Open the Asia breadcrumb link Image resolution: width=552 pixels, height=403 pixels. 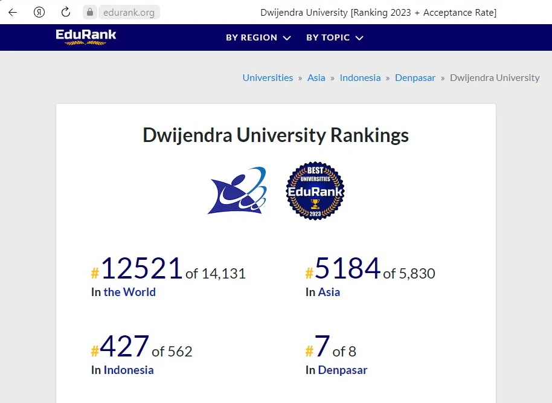pos(316,77)
